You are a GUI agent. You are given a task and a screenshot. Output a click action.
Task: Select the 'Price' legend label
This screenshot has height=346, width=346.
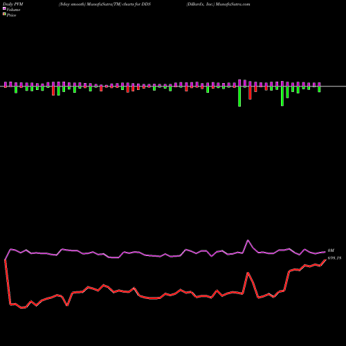coord(11,15)
